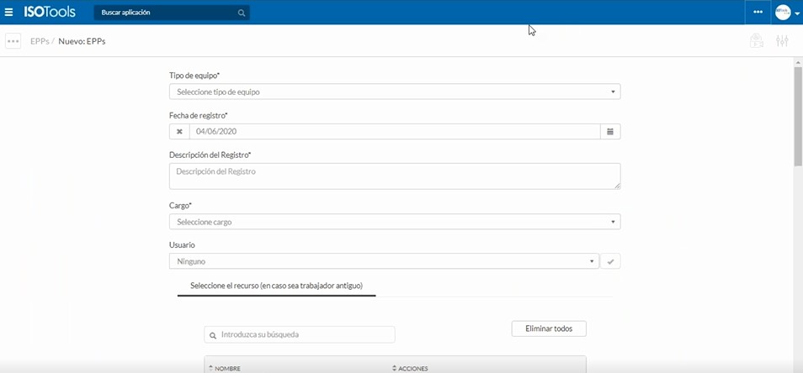Click the breadcrumb three-dots button

tap(13, 41)
